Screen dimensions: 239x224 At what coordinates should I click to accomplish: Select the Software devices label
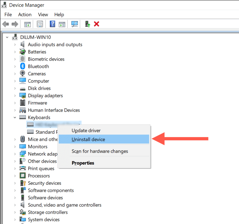click(45, 198)
